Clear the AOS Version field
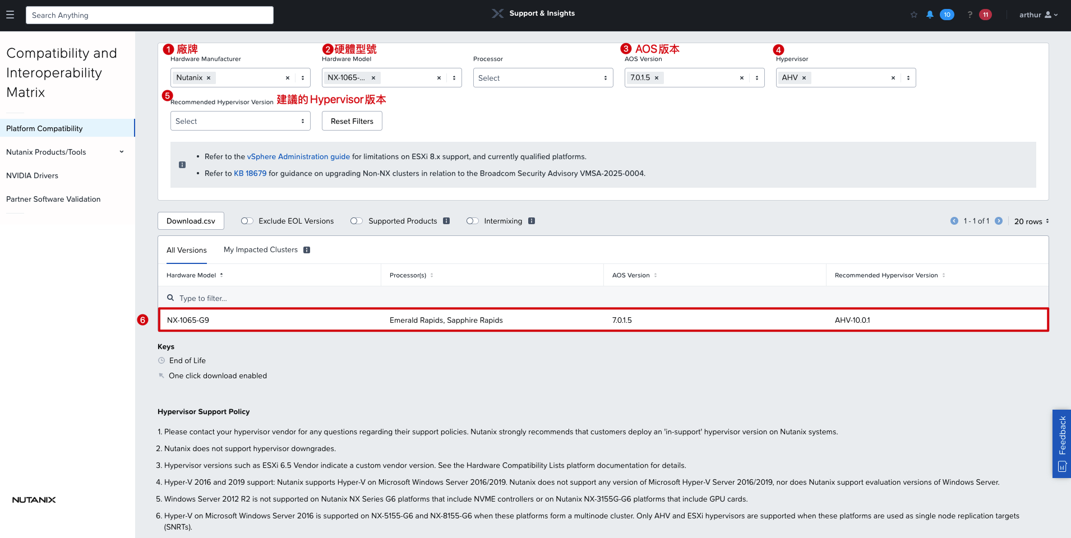1071x538 pixels. click(742, 78)
